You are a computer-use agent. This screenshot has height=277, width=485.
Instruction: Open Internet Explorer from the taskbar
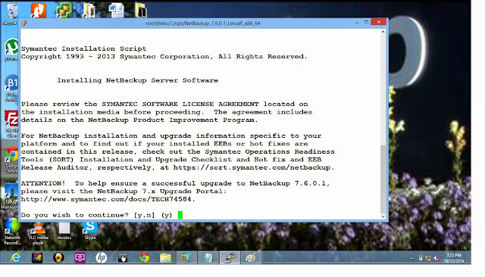pyautogui.click(x=15, y=257)
